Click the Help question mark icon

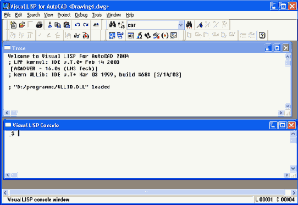tap(262, 35)
